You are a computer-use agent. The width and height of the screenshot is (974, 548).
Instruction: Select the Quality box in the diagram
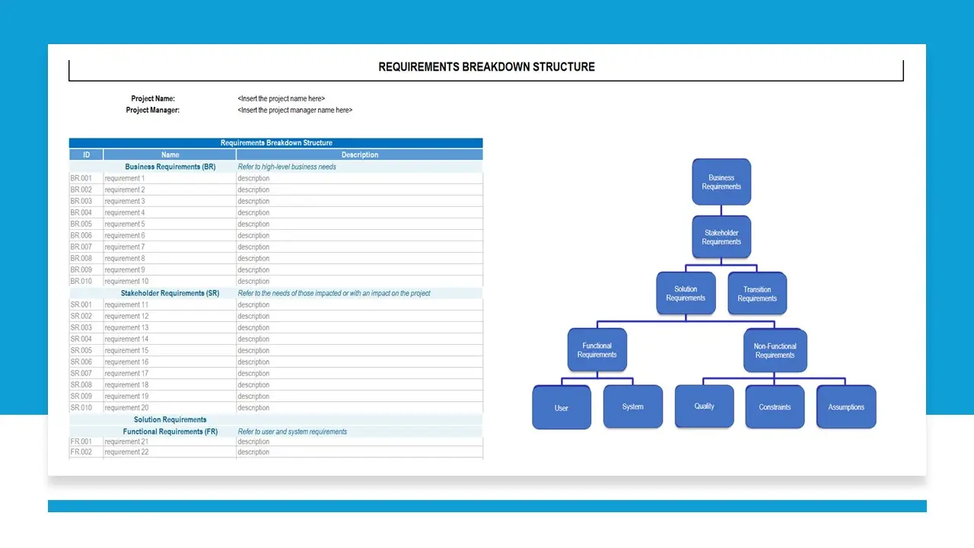[x=704, y=406]
